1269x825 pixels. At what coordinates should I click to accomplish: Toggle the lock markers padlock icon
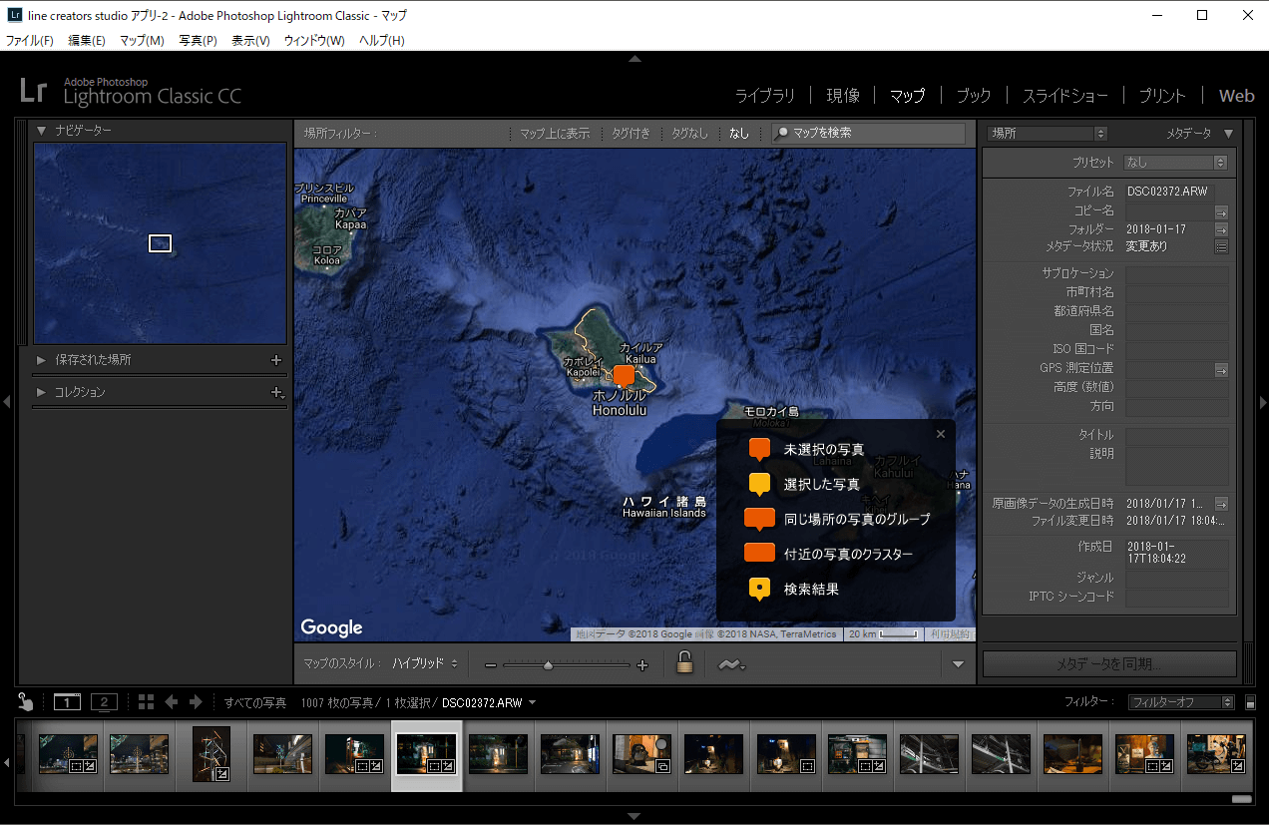click(684, 661)
